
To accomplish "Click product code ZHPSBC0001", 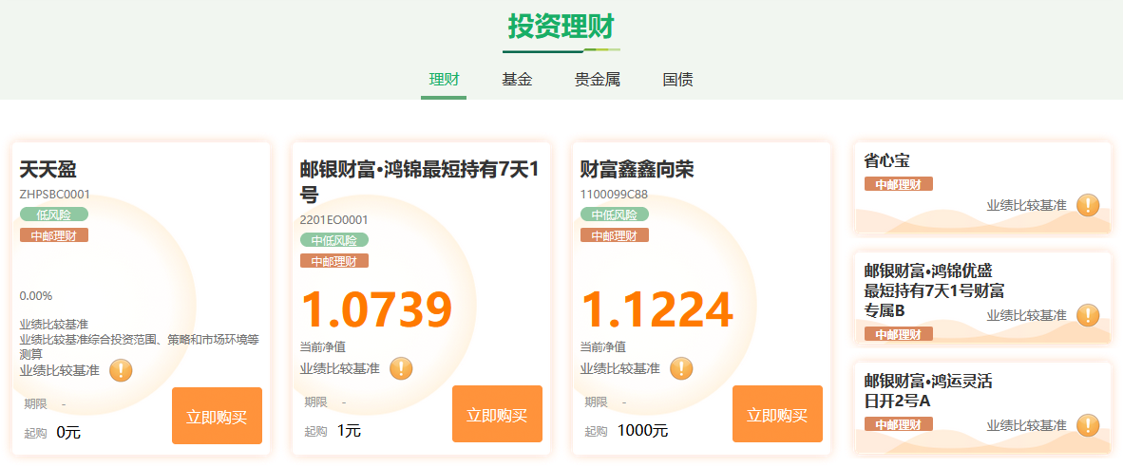I will tap(54, 194).
